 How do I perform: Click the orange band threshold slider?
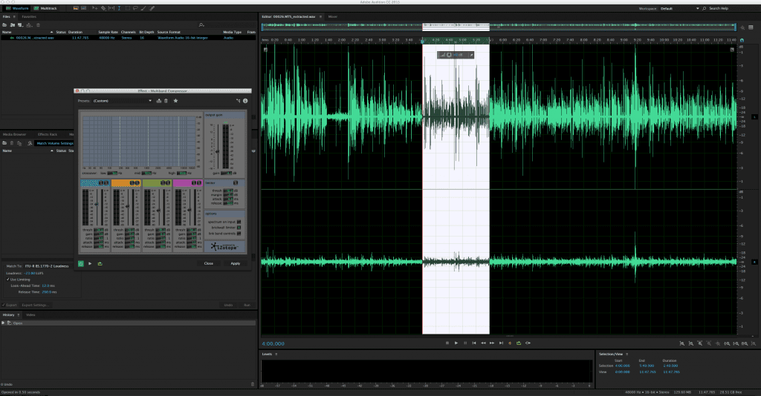[127, 205]
